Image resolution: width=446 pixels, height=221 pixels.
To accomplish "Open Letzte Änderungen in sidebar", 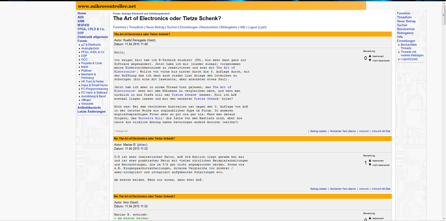I will coord(92,111).
